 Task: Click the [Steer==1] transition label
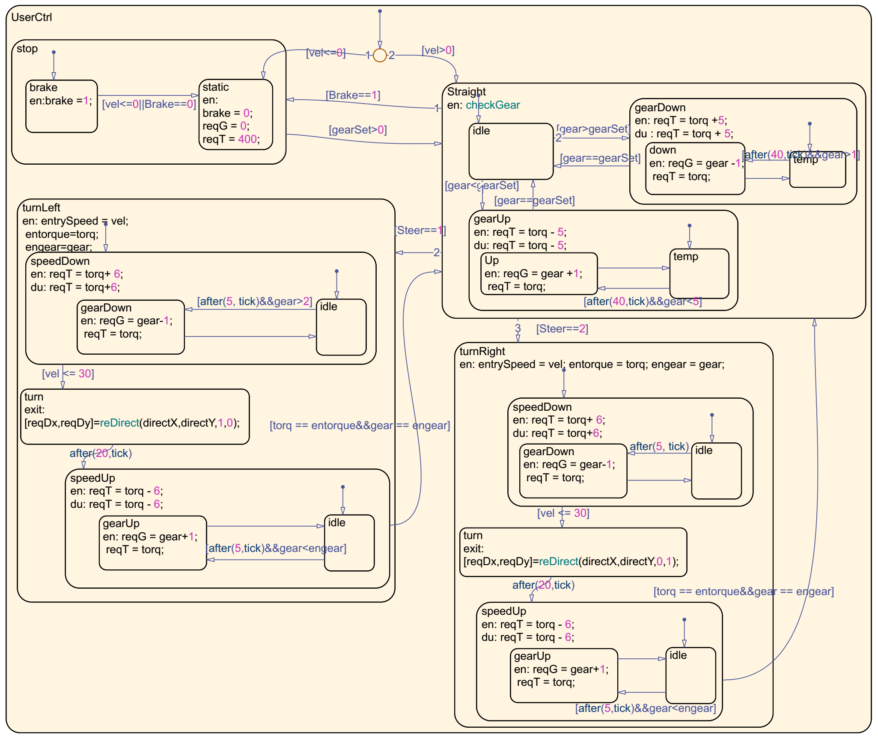420,230
